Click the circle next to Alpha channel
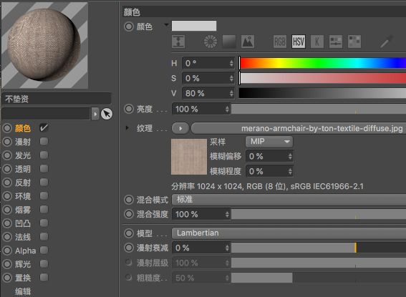This screenshot has height=297, width=406. (x=7, y=250)
